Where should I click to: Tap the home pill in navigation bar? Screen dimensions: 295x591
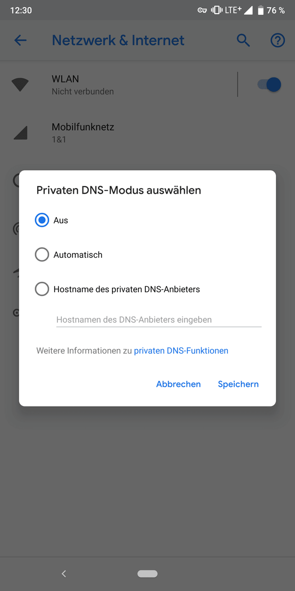[147, 573]
